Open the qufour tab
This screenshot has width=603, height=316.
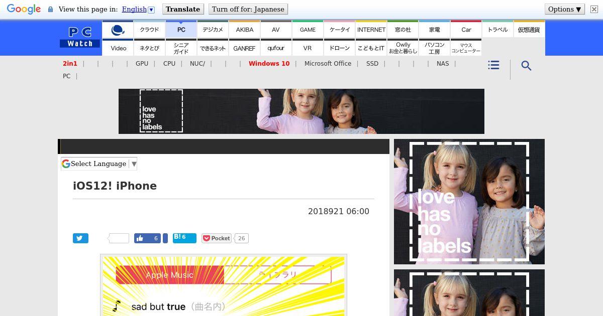click(x=276, y=48)
